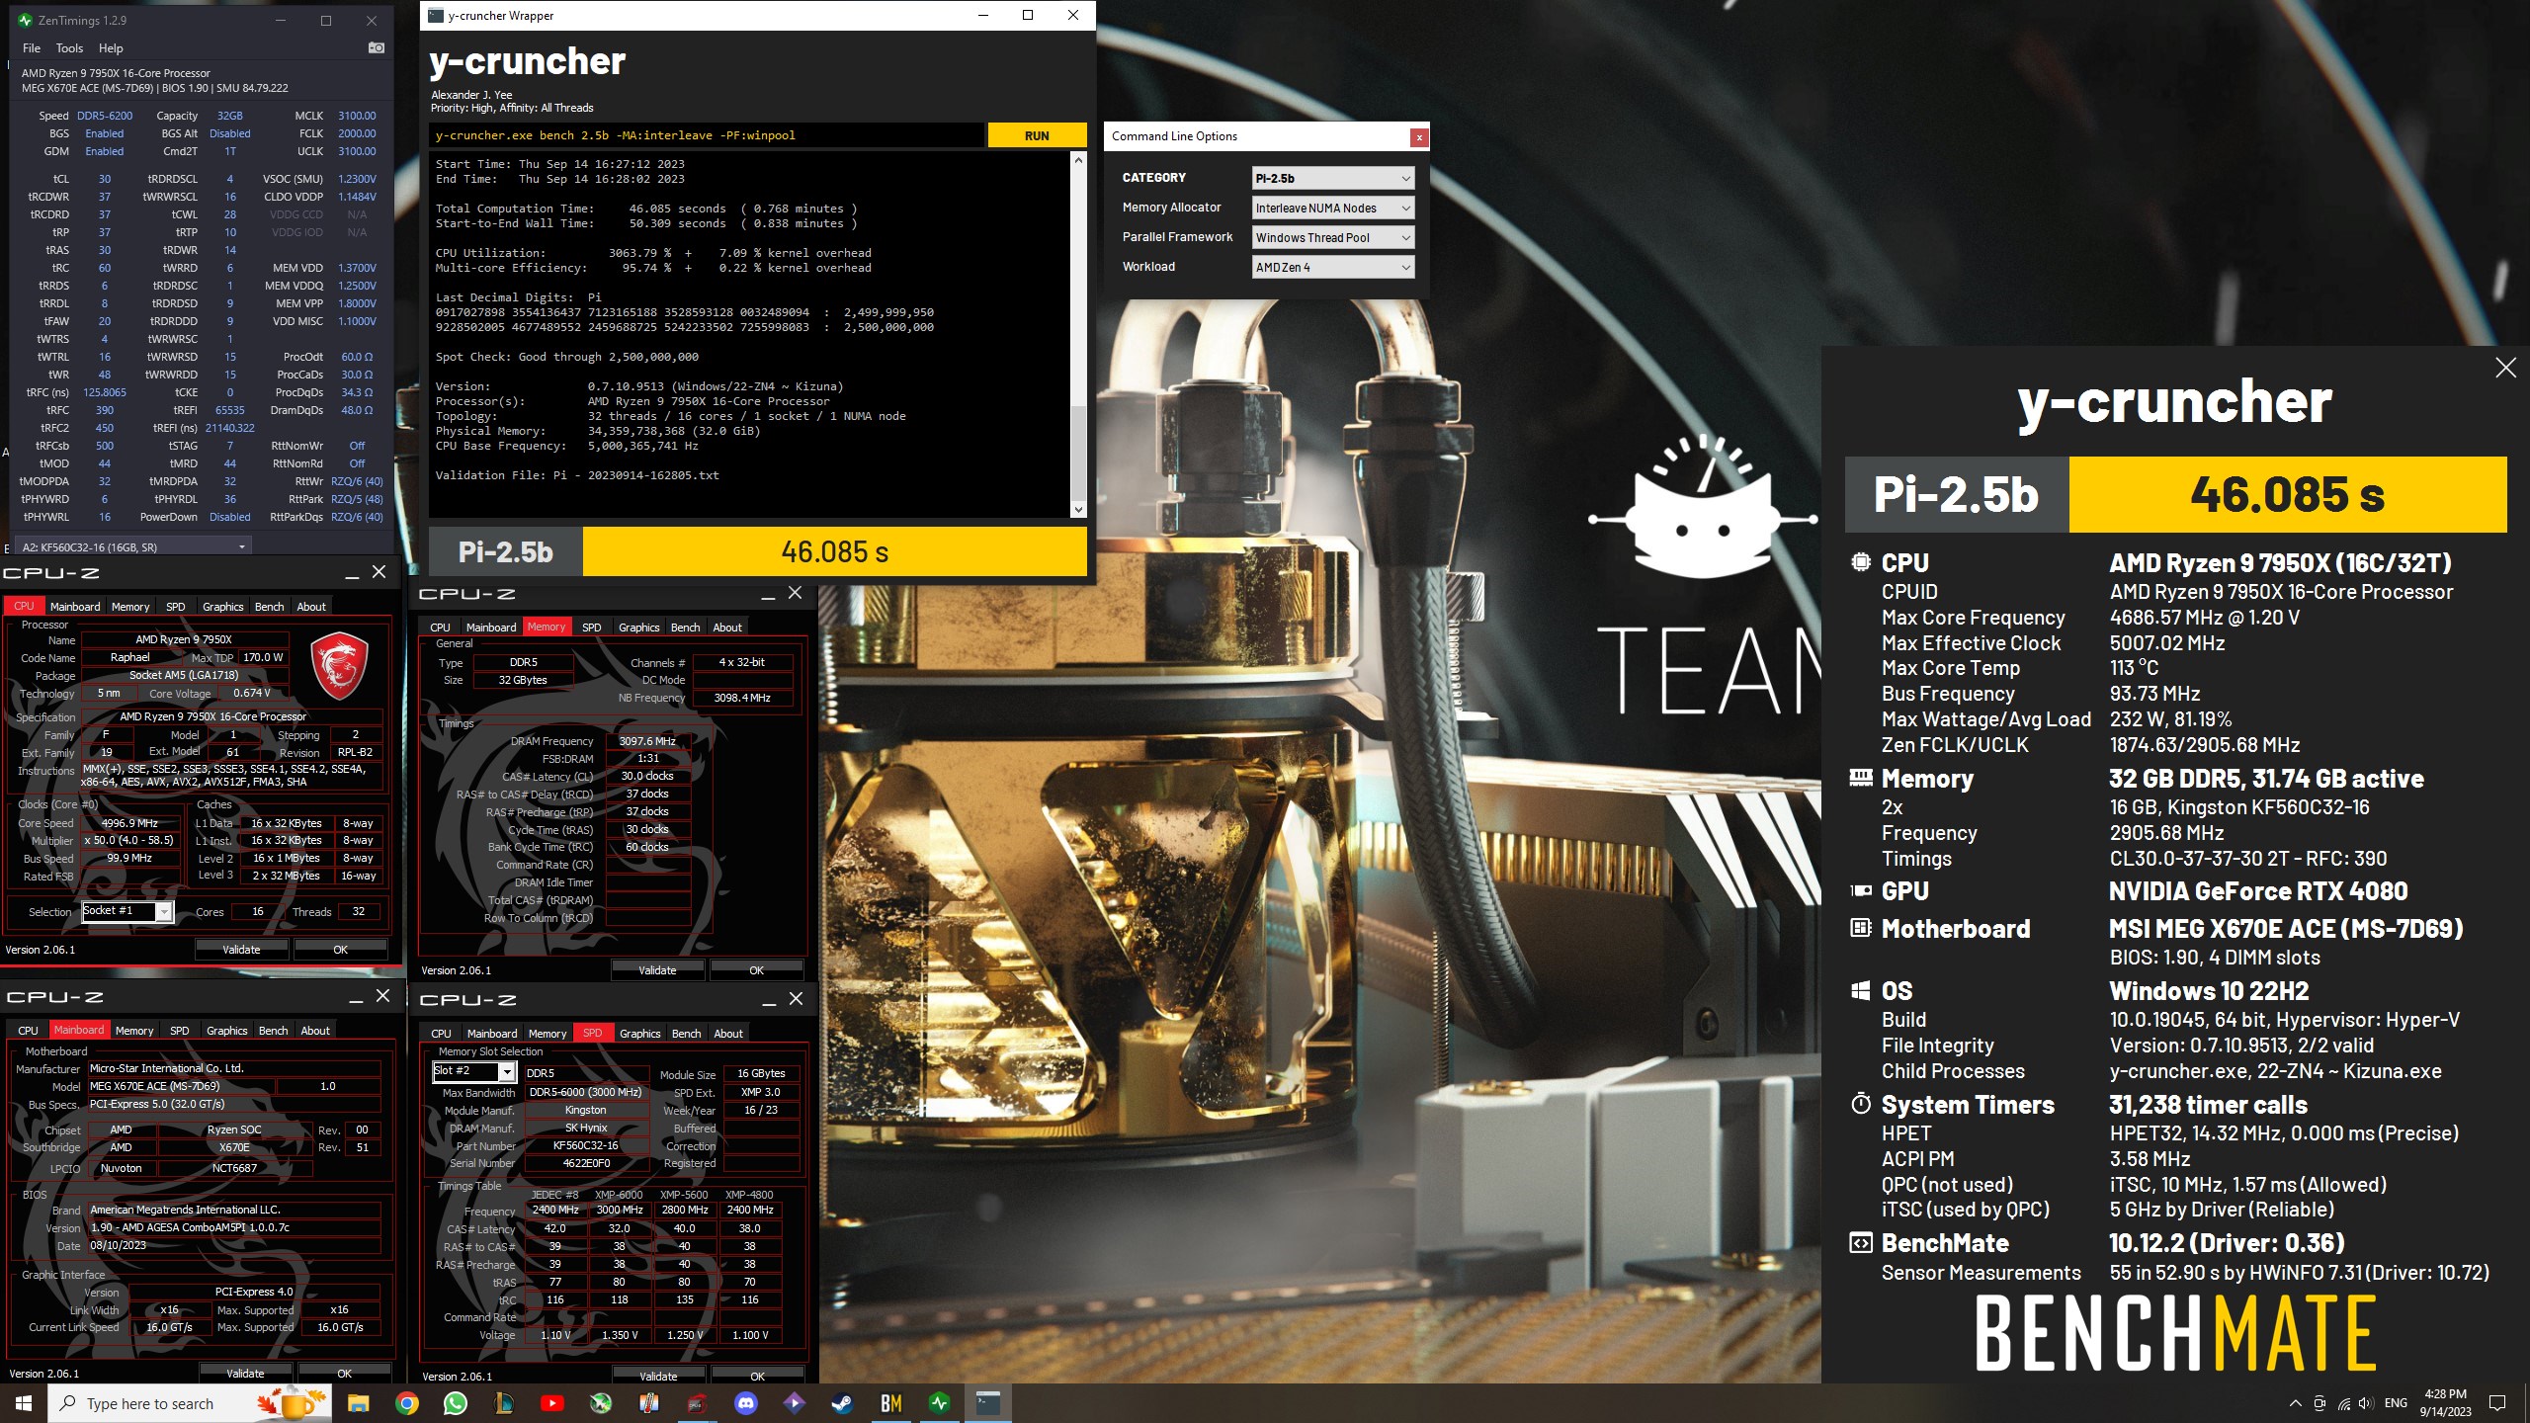The image size is (2530, 1423).
Task: Open the Wi-Fi network tray icon
Action: coord(2343,1403)
